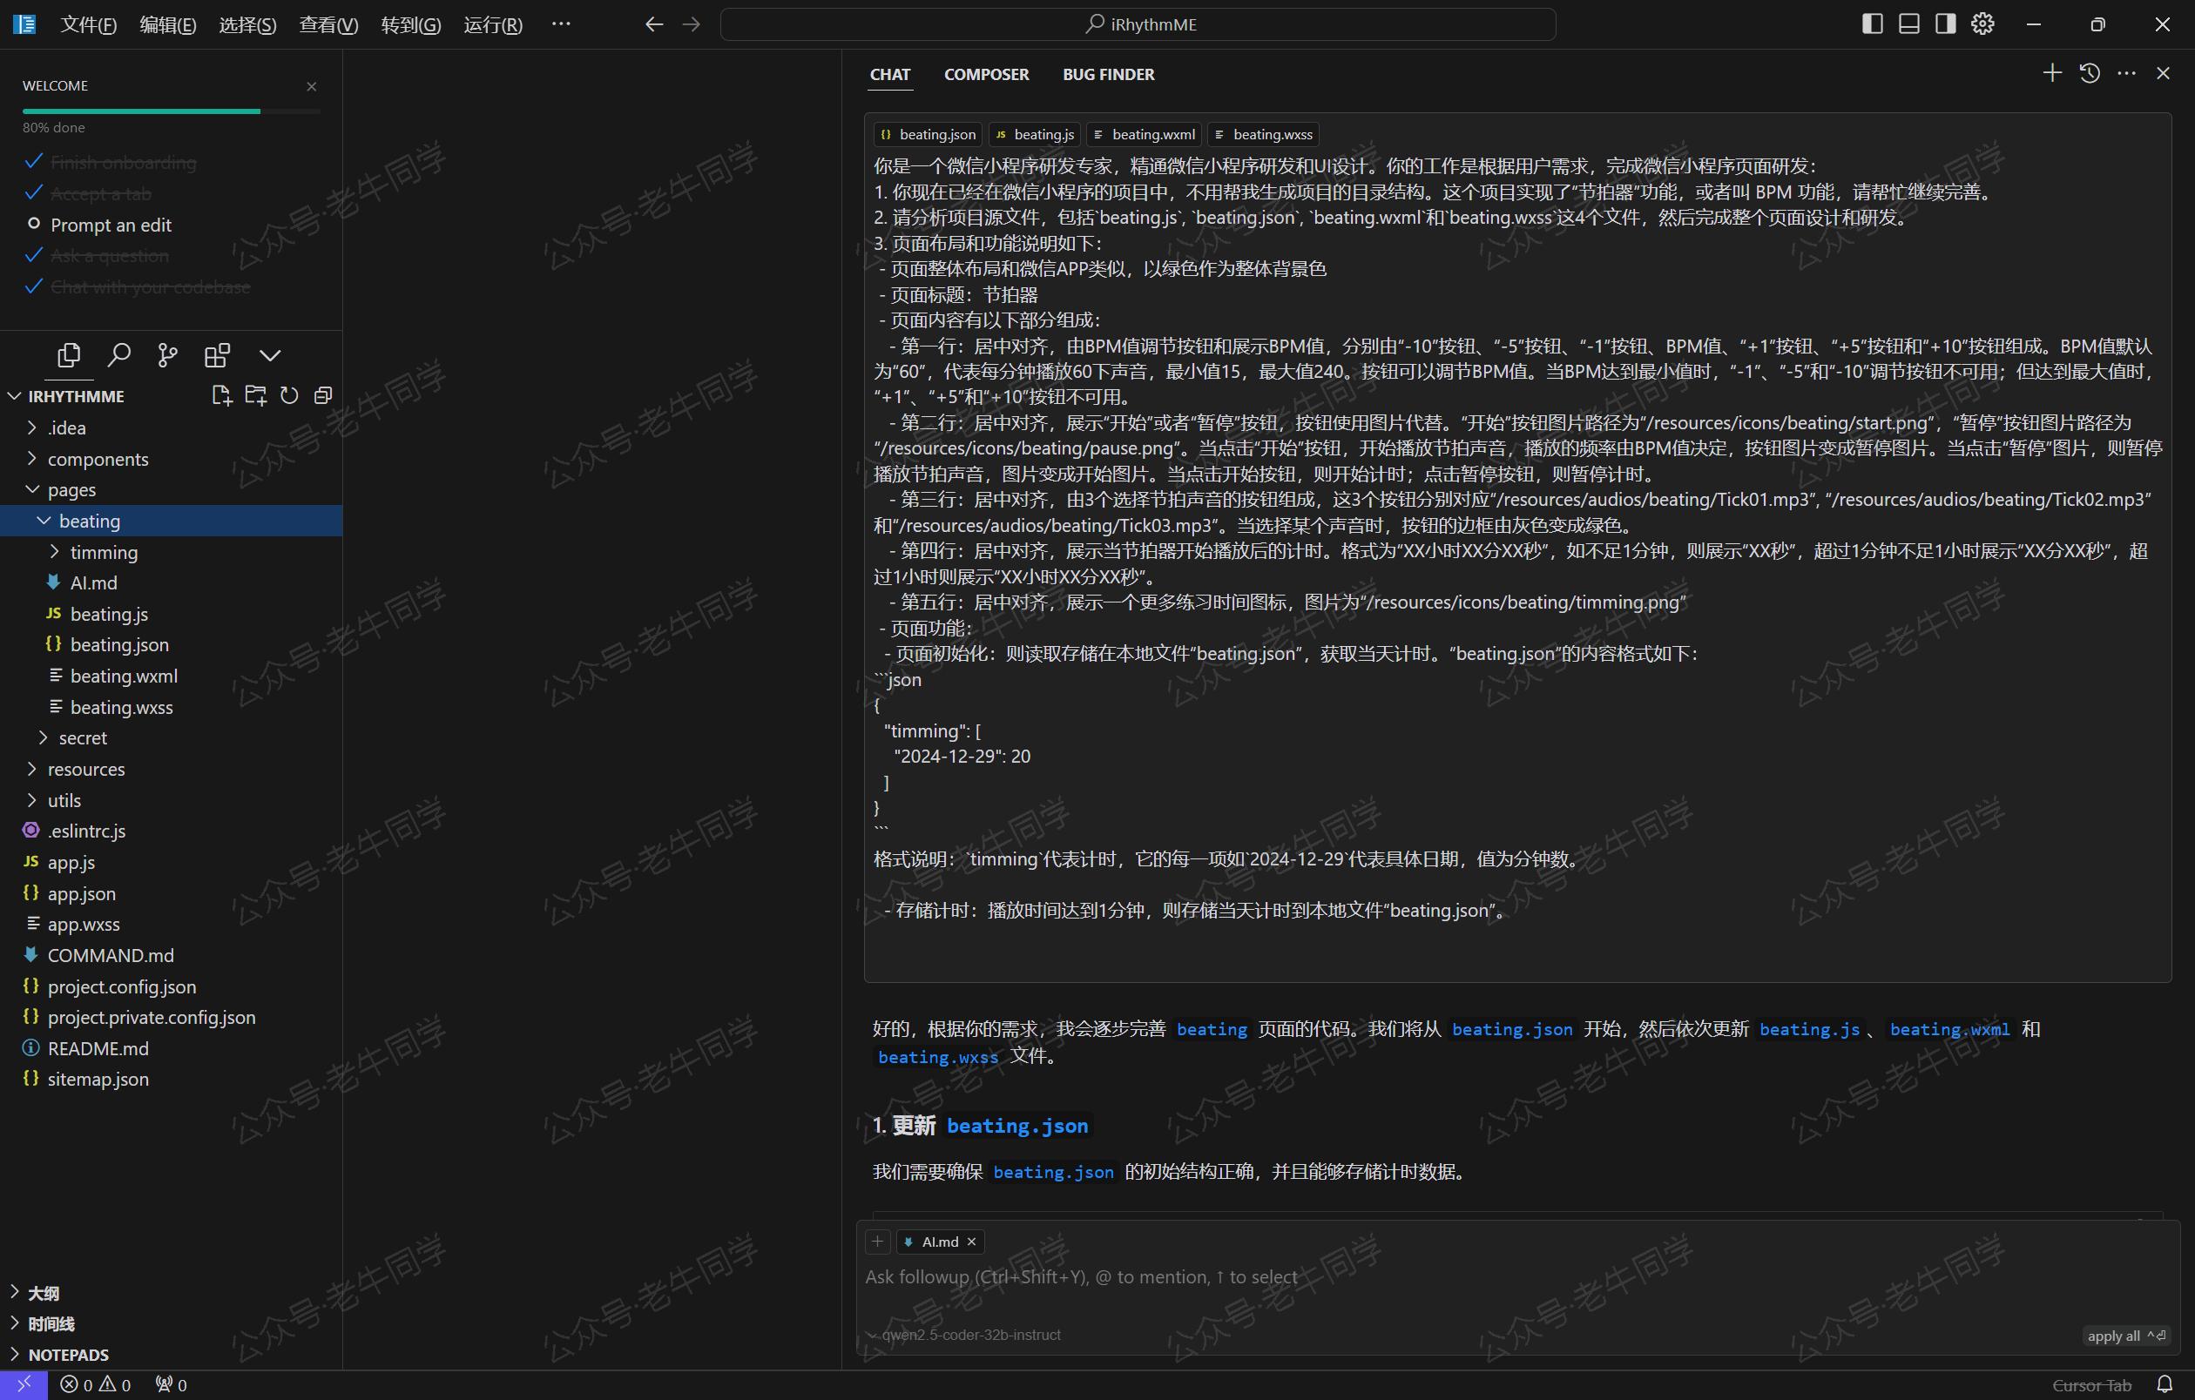Click the New Folder icon
The width and height of the screenshot is (2195, 1400).
tap(255, 395)
